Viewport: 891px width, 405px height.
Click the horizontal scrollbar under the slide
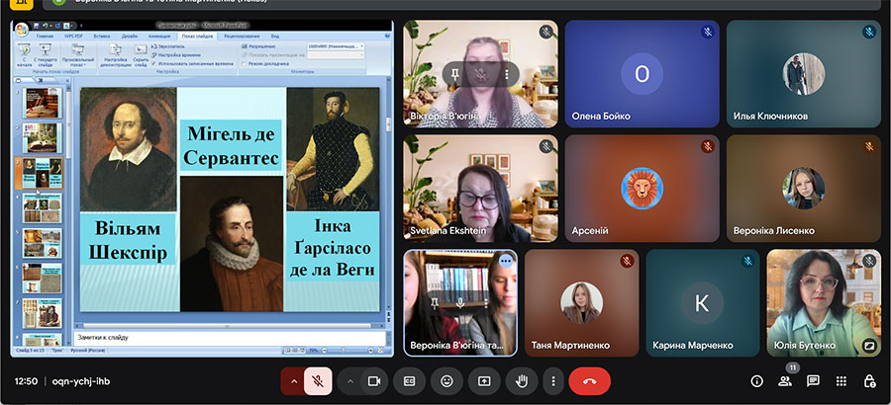[230, 326]
